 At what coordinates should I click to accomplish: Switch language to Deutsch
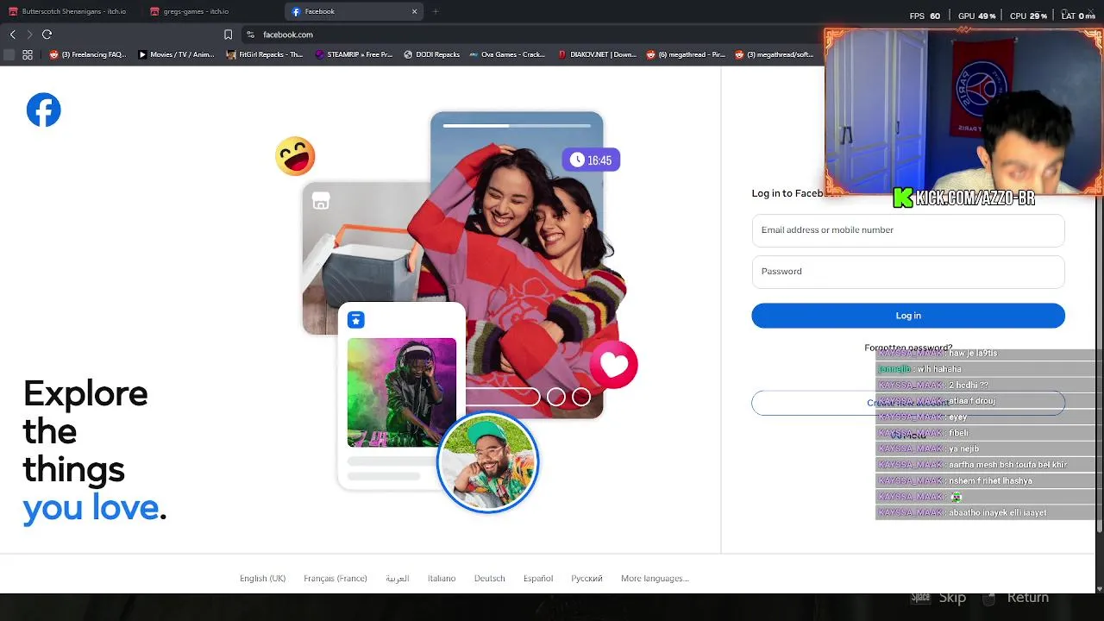(489, 578)
